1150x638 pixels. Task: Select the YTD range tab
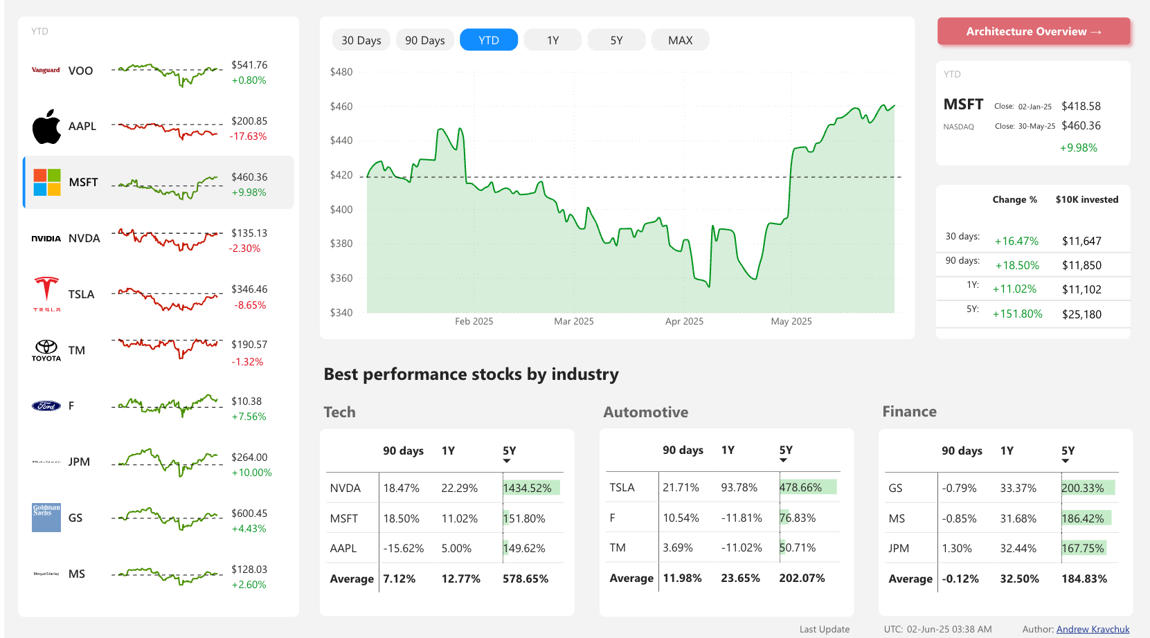[x=489, y=40]
